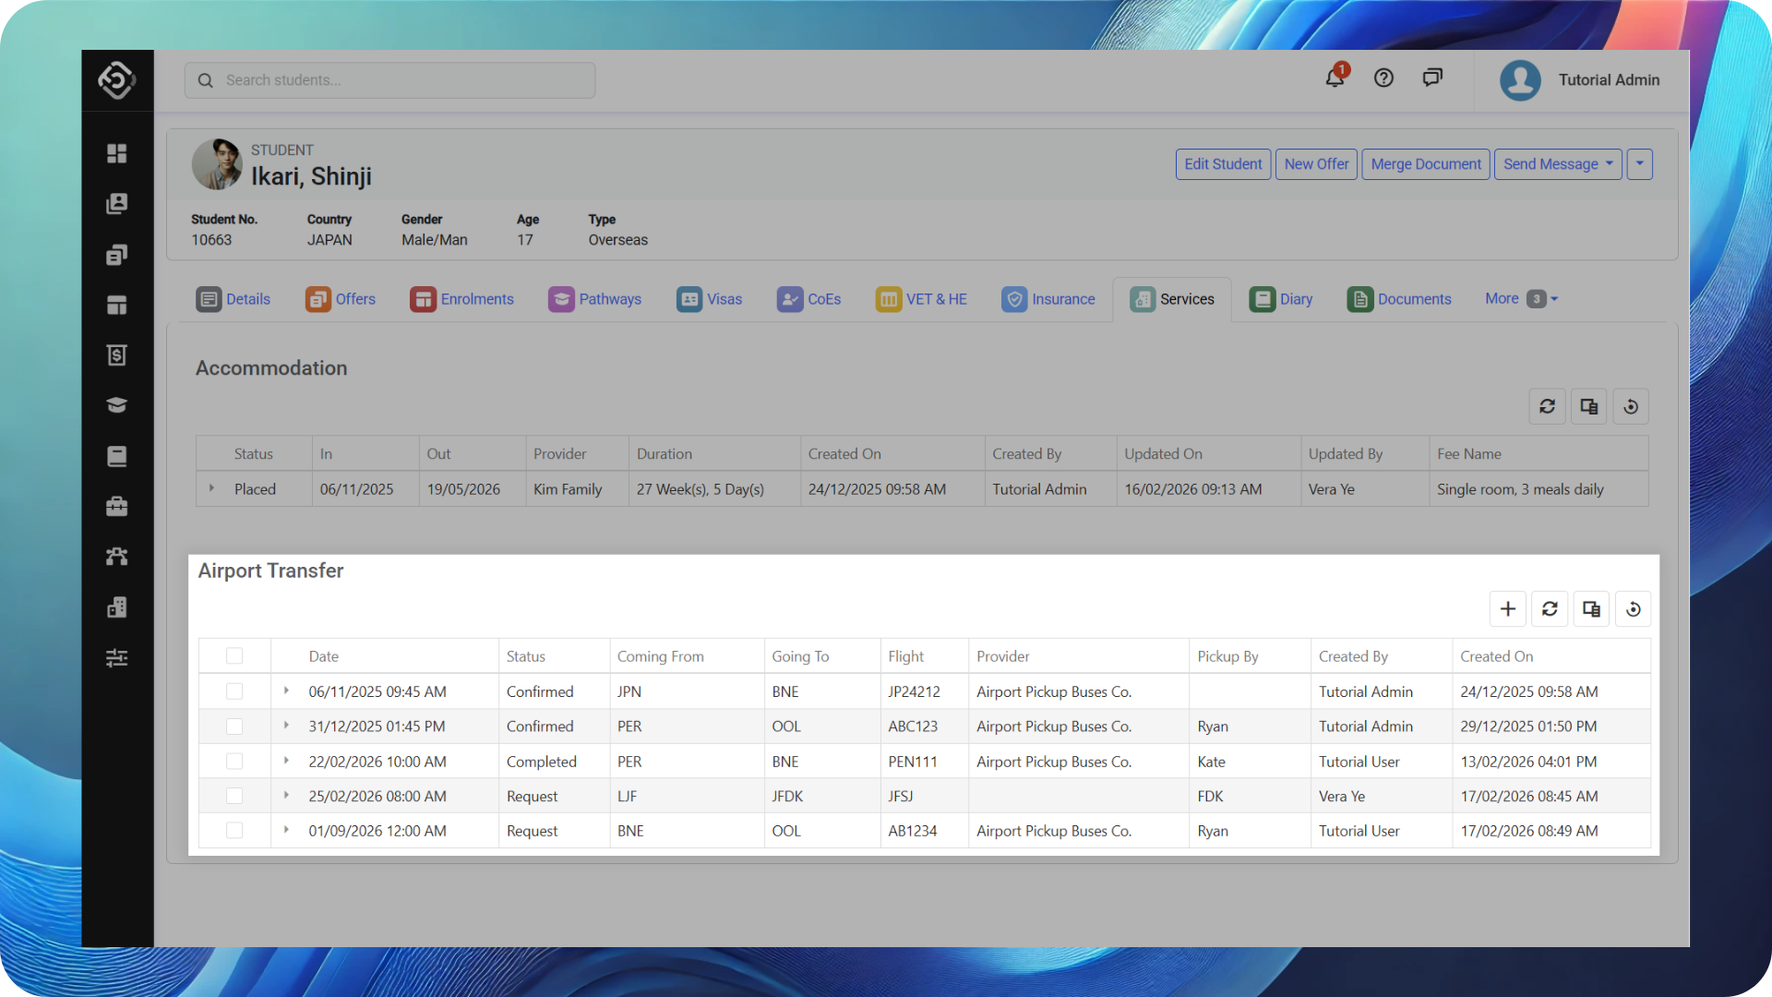Toggle the select-all checkbox in Airport Transfer header
Screen dimensions: 1772x997
pyautogui.click(x=234, y=656)
